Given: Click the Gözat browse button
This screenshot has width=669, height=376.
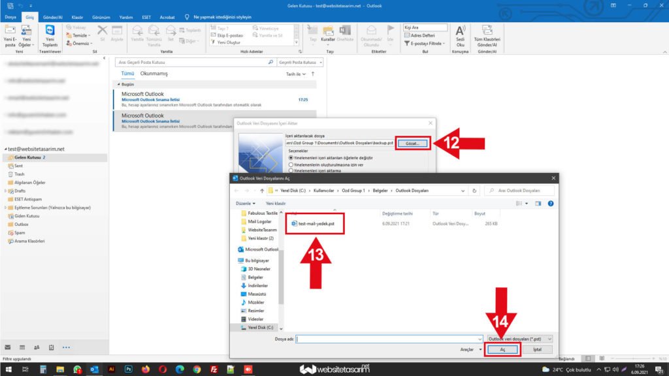Looking at the screenshot, I should click(x=413, y=143).
